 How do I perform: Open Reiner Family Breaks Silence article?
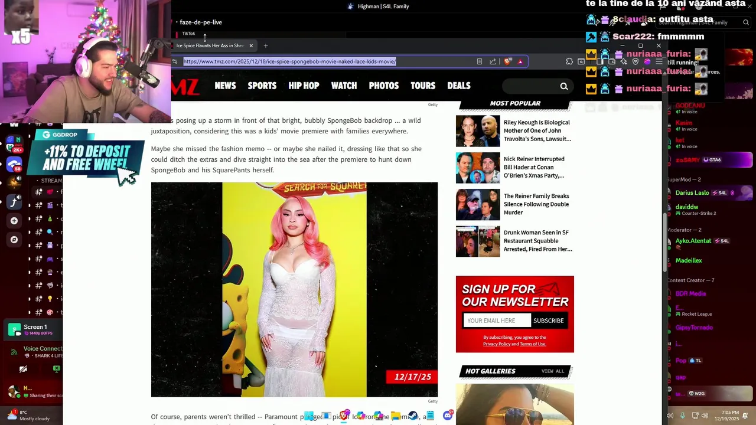[537, 204]
